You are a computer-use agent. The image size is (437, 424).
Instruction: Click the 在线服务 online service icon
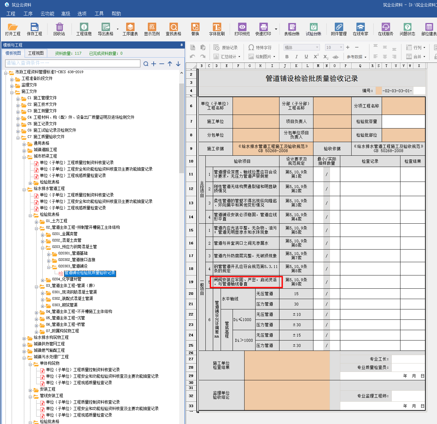tap(386, 29)
